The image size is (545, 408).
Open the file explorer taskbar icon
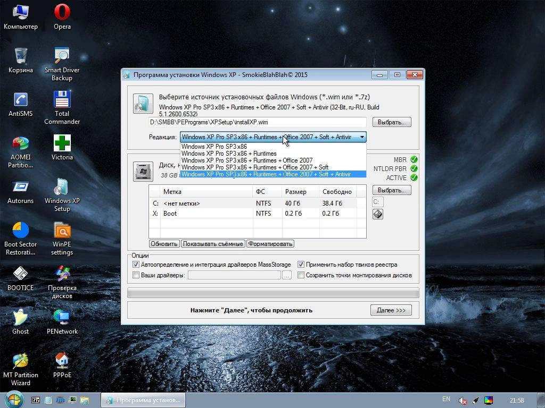tap(85, 400)
